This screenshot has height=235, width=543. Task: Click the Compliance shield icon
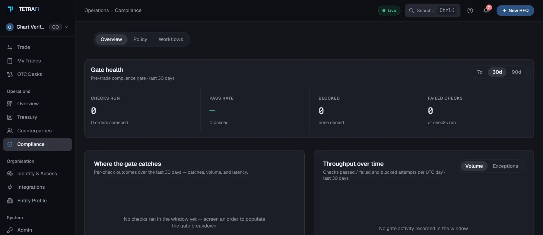click(x=10, y=144)
